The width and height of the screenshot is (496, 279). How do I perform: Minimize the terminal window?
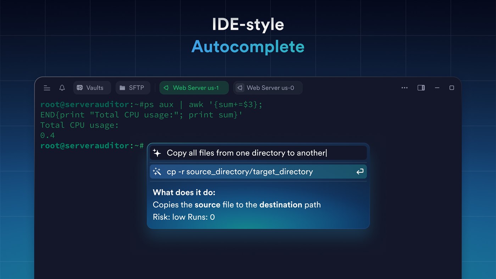coord(437,88)
